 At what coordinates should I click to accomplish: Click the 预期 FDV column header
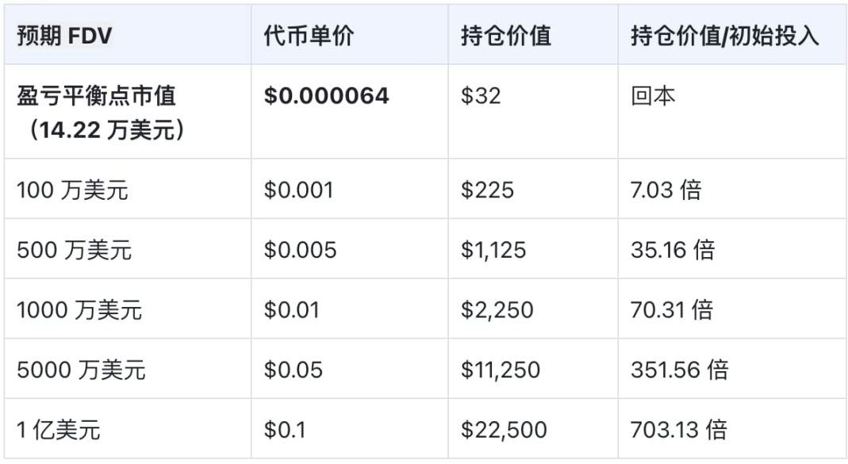pyautogui.click(x=65, y=37)
